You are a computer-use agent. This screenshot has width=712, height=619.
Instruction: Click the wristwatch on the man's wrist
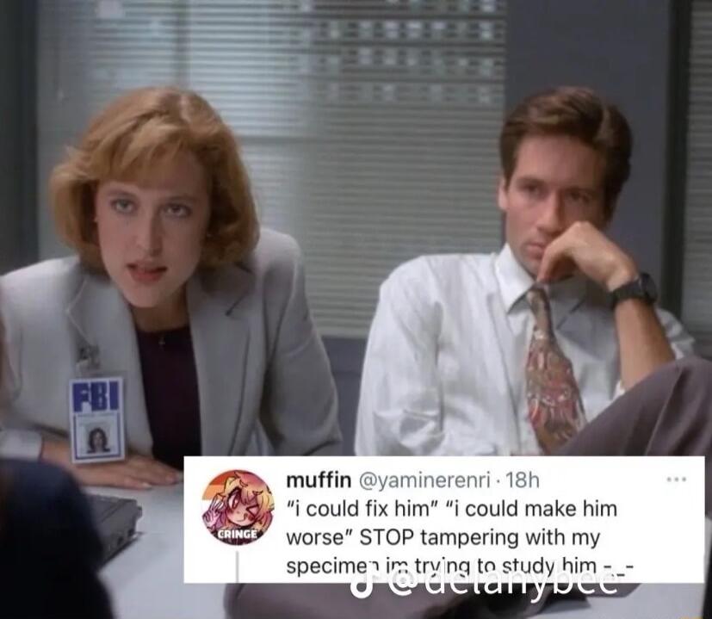tap(634, 289)
